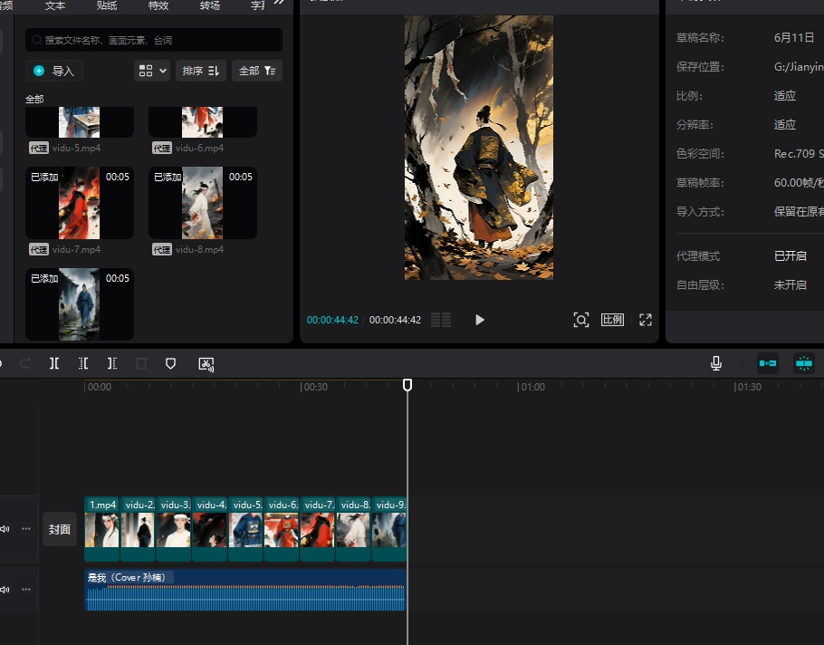Click the 代理 badge of vidu-5.mp4
Image resolution: width=824 pixels, height=645 pixels.
click(x=39, y=149)
